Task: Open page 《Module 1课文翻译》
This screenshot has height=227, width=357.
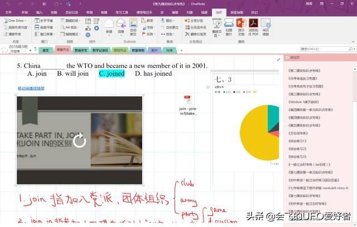Action: coord(303,102)
